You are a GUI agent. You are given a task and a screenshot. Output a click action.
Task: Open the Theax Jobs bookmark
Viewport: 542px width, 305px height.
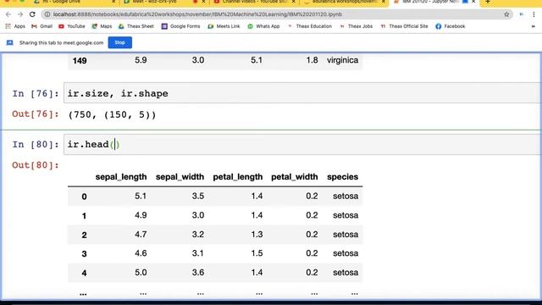pyautogui.click(x=356, y=26)
